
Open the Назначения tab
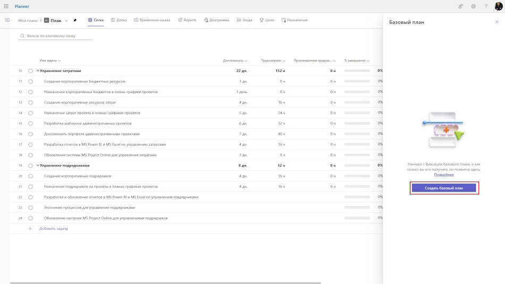[294, 20]
